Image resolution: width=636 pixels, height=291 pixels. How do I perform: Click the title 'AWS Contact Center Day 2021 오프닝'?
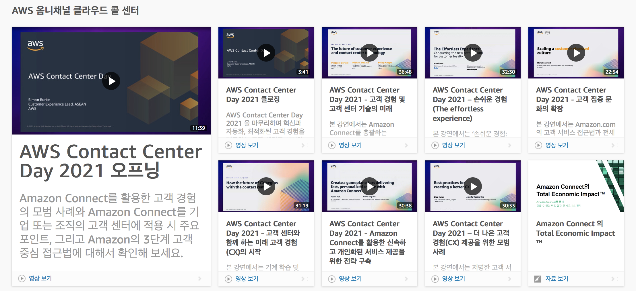[x=111, y=161]
